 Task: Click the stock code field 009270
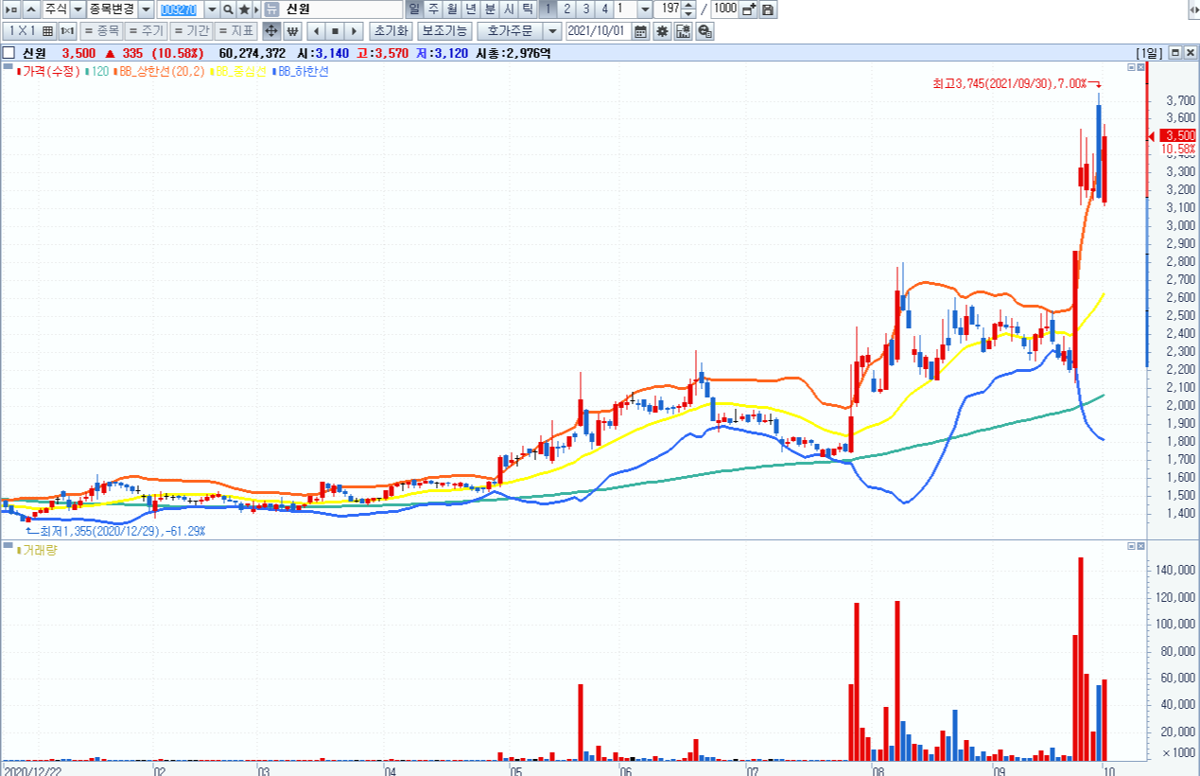(180, 9)
